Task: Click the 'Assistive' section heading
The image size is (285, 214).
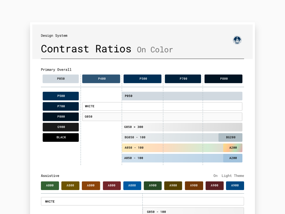Action: click(x=50, y=176)
